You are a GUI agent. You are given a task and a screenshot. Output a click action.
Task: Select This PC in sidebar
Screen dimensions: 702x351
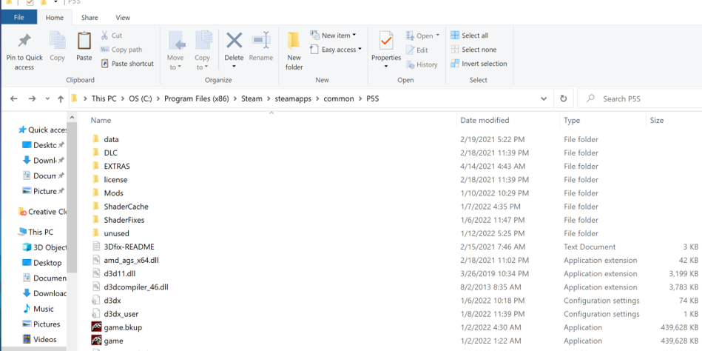[36, 233]
